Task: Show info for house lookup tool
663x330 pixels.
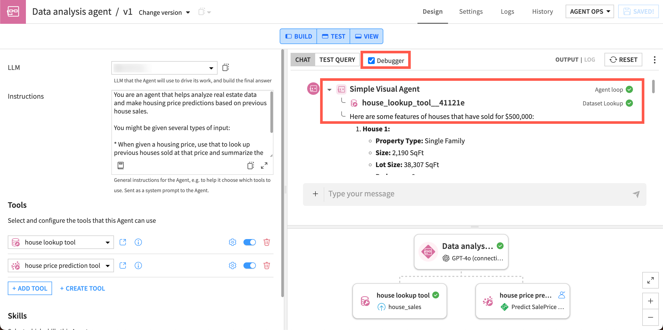Action: (x=138, y=242)
